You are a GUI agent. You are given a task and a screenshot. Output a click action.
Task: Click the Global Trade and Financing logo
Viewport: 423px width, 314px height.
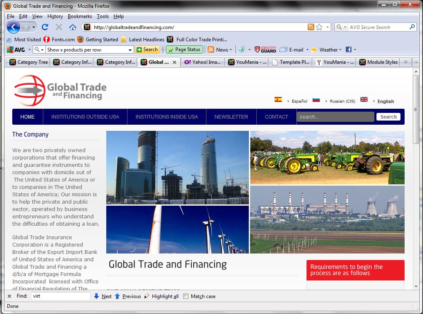60,91
